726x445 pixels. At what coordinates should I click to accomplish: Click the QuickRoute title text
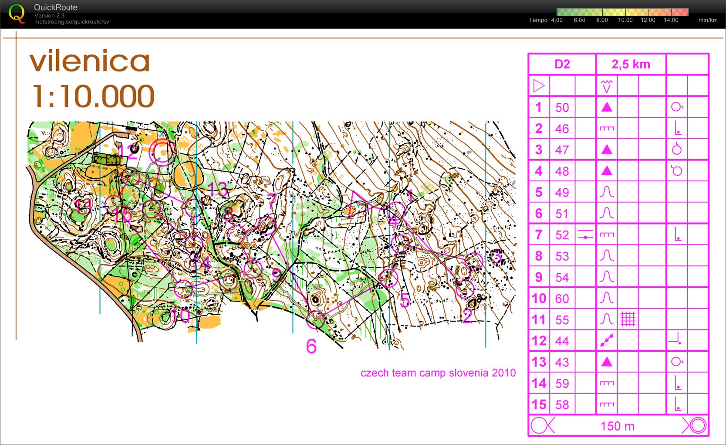click(x=56, y=7)
